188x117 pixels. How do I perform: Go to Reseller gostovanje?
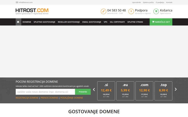pyautogui.click(x=69, y=22)
